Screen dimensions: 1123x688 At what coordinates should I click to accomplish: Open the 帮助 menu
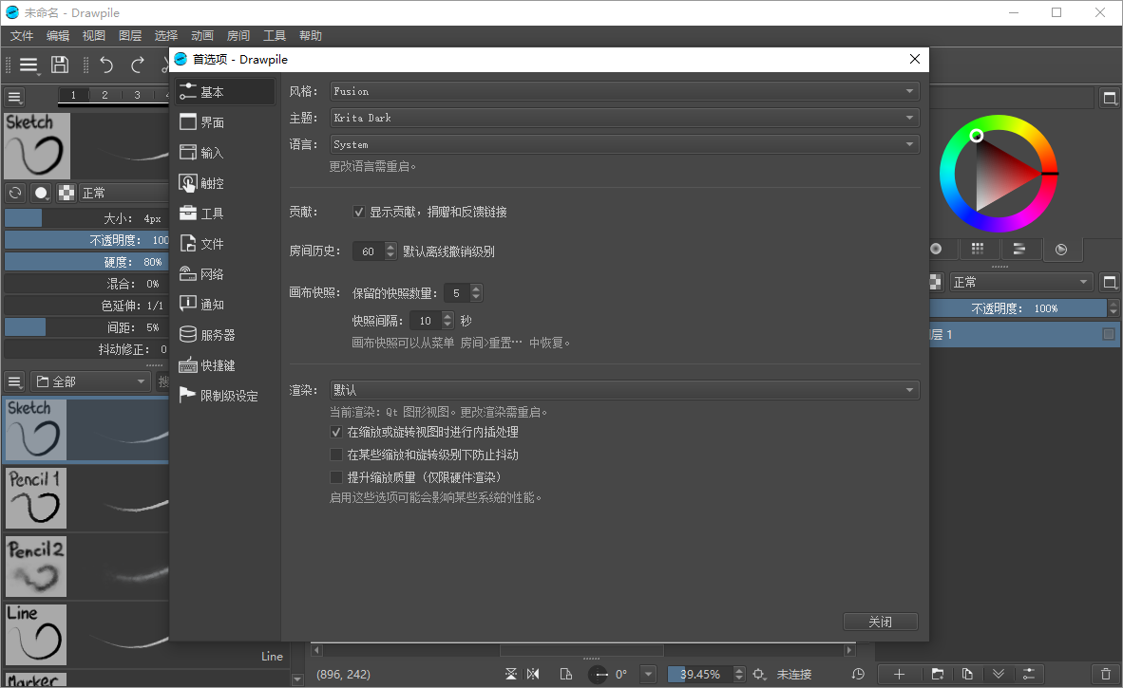coord(310,36)
